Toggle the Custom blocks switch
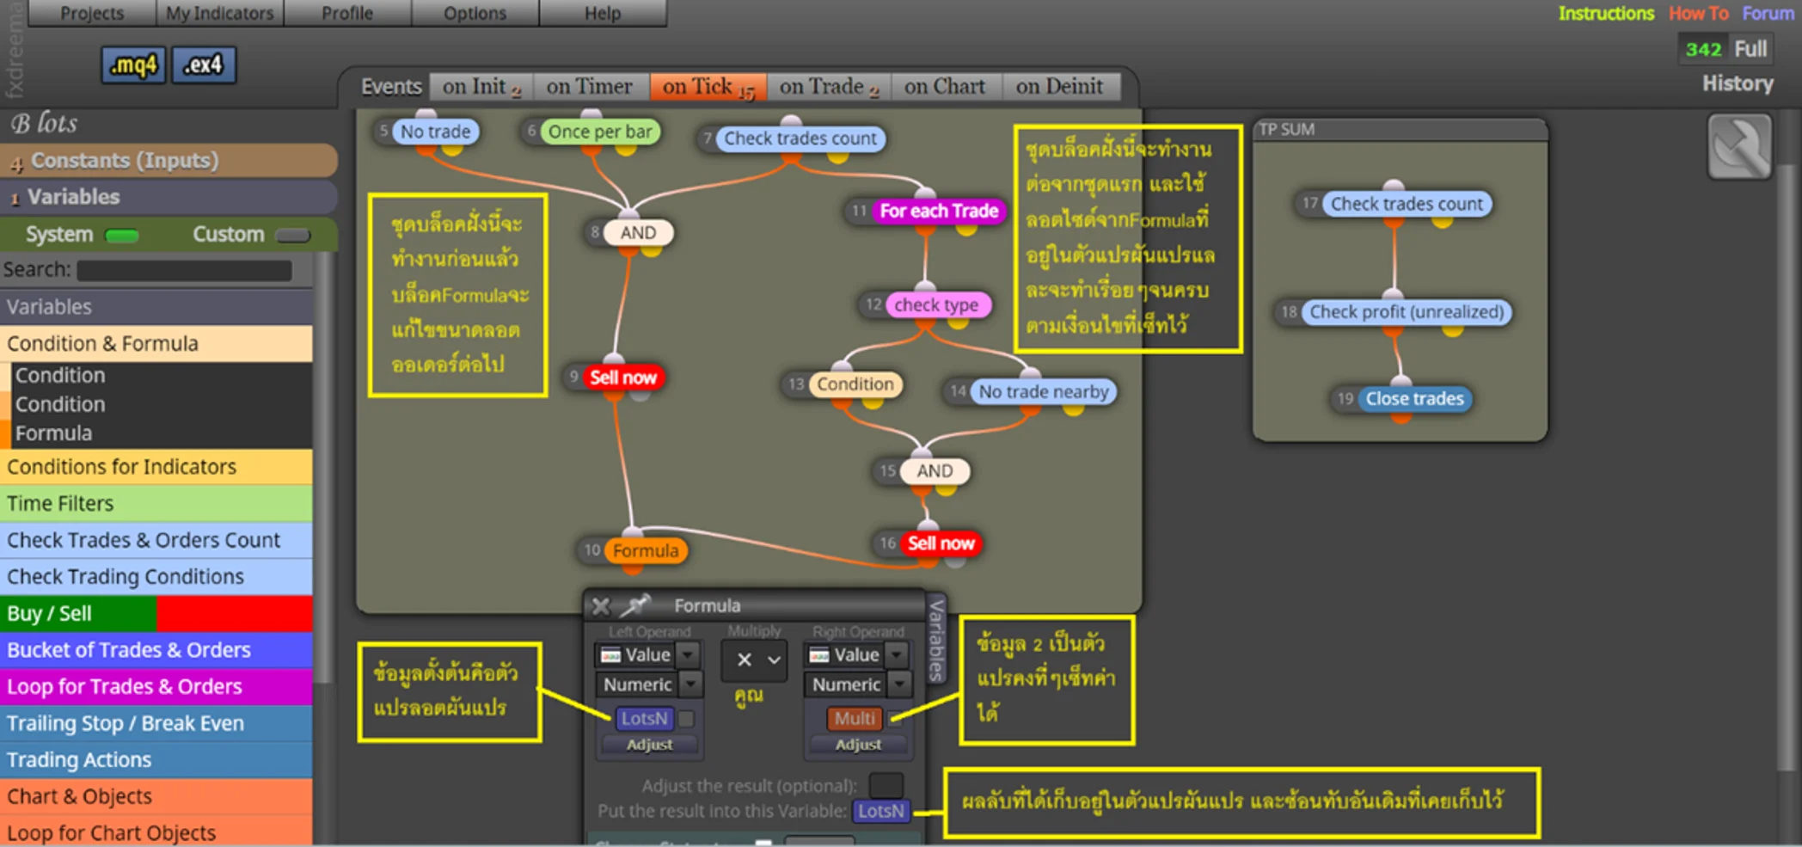This screenshot has height=847, width=1802. (292, 236)
